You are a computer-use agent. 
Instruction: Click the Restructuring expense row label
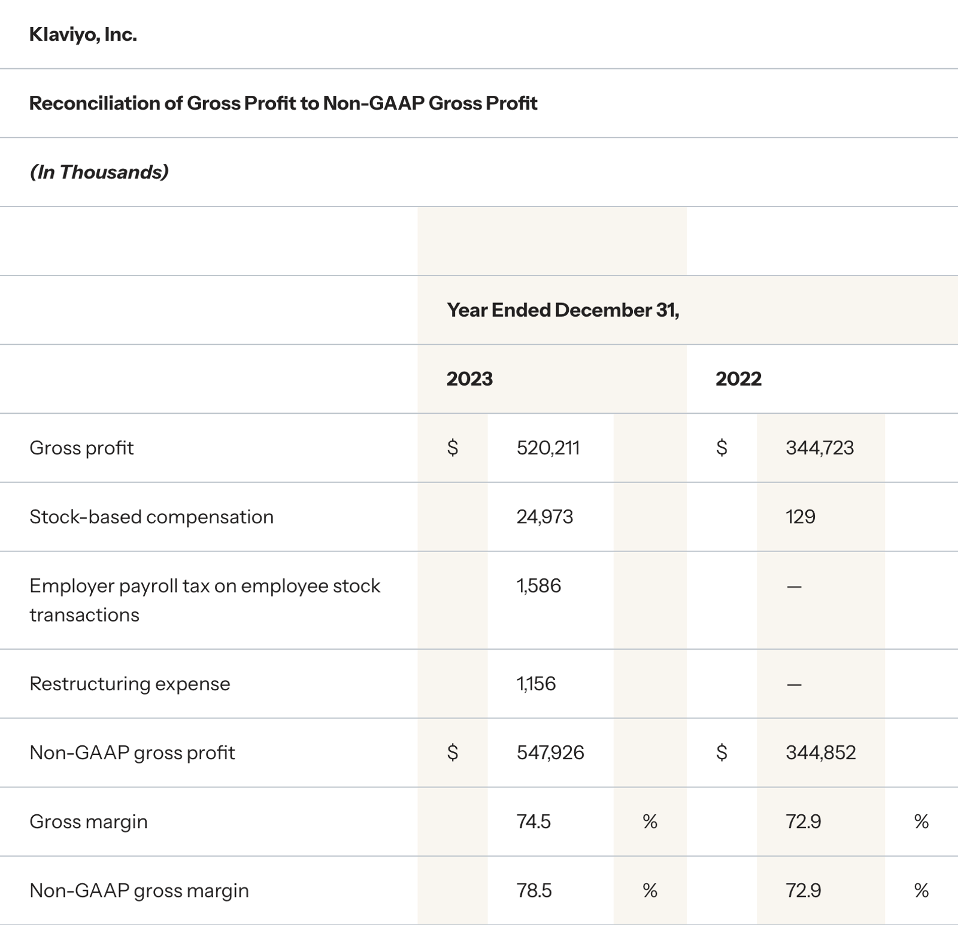pyautogui.click(x=130, y=684)
